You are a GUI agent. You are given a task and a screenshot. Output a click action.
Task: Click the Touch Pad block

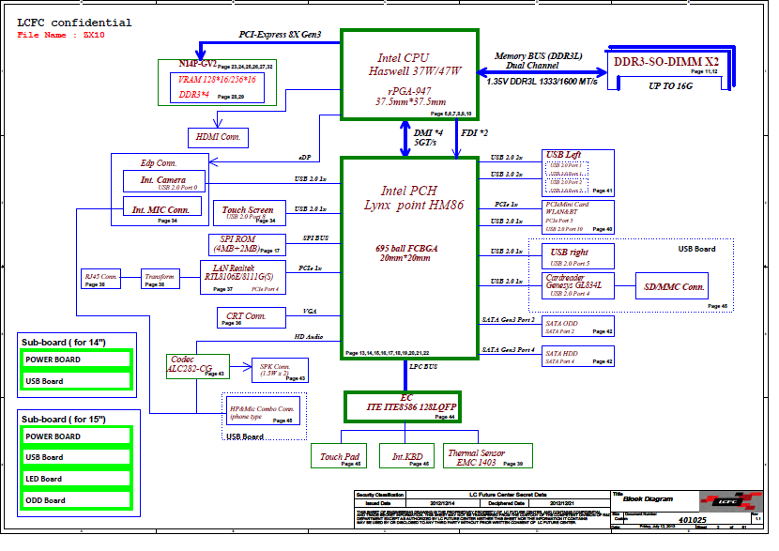(339, 456)
